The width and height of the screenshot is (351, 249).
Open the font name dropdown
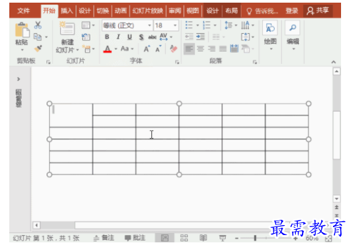click(149, 25)
